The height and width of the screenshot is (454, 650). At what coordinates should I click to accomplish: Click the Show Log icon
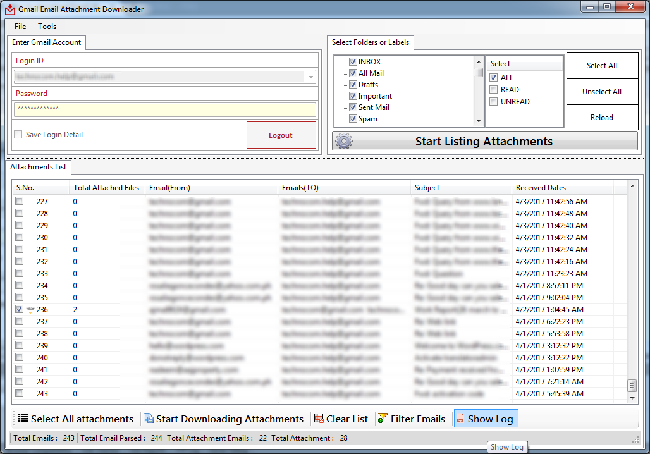pyautogui.click(x=460, y=419)
